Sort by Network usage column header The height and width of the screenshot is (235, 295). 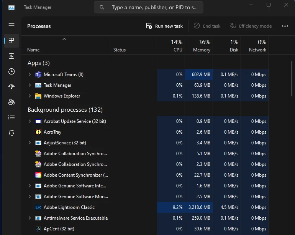[255, 45]
